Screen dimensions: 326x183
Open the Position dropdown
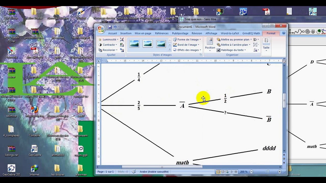pyautogui.click(x=210, y=45)
